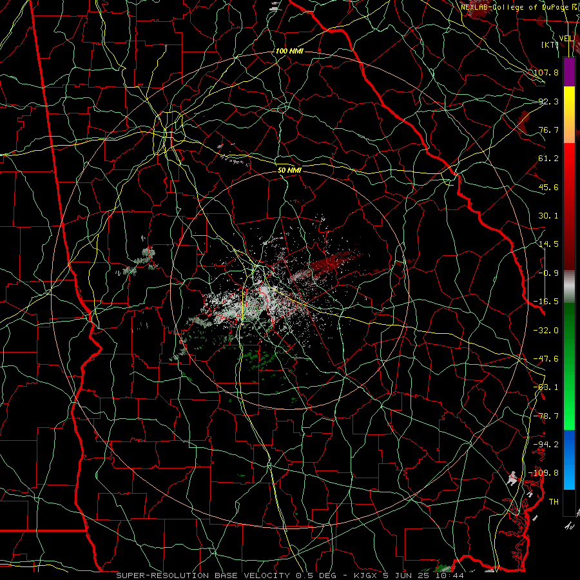Select the -109.8 legend value

(544, 473)
